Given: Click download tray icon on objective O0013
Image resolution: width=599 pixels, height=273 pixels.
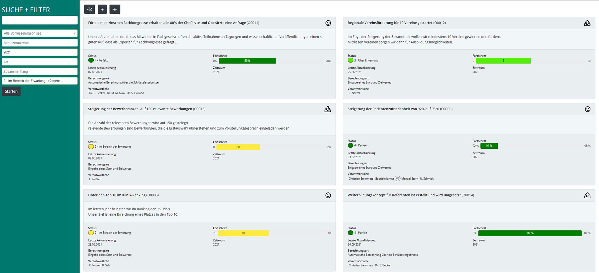Looking at the screenshot, I should [328, 109].
